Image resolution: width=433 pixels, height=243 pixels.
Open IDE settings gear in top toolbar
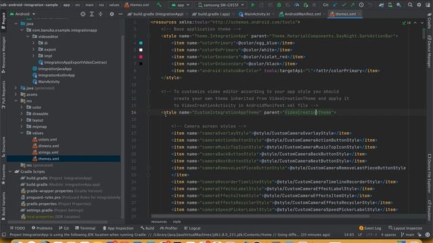point(419,5)
